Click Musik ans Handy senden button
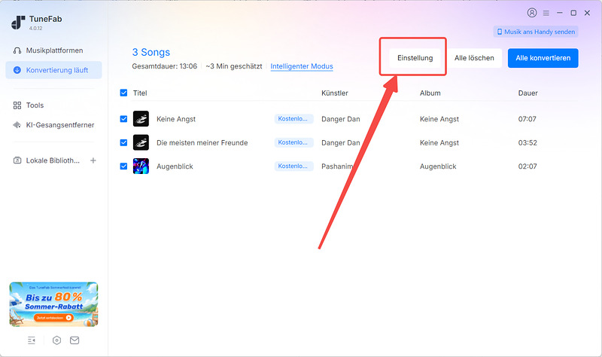The width and height of the screenshot is (602, 357). pyautogui.click(x=536, y=32)
